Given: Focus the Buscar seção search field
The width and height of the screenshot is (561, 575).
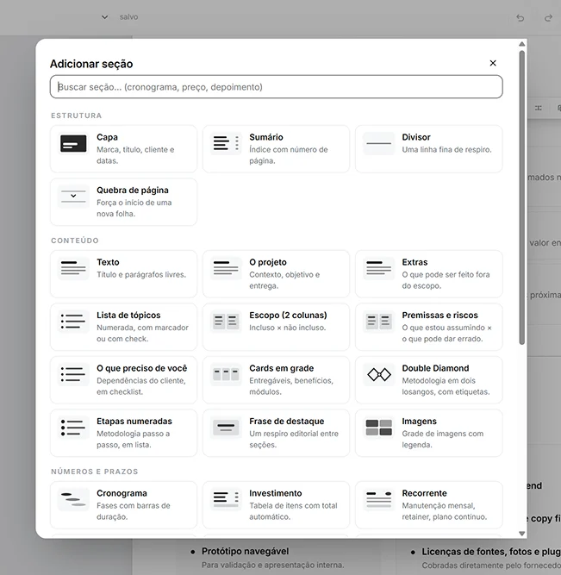Looking at the screenshot, I should (276, 87).
